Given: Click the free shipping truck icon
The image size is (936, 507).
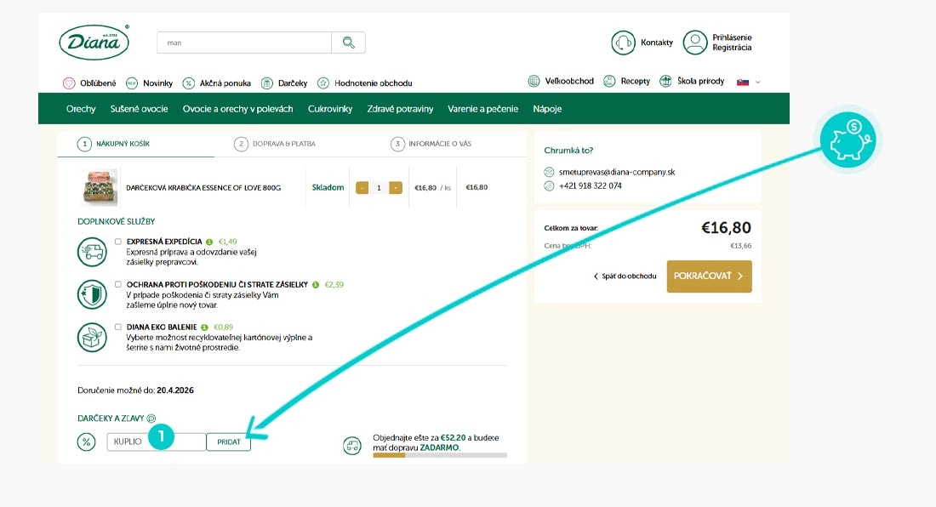Looking at the screenshot, I should click(352, 445).
